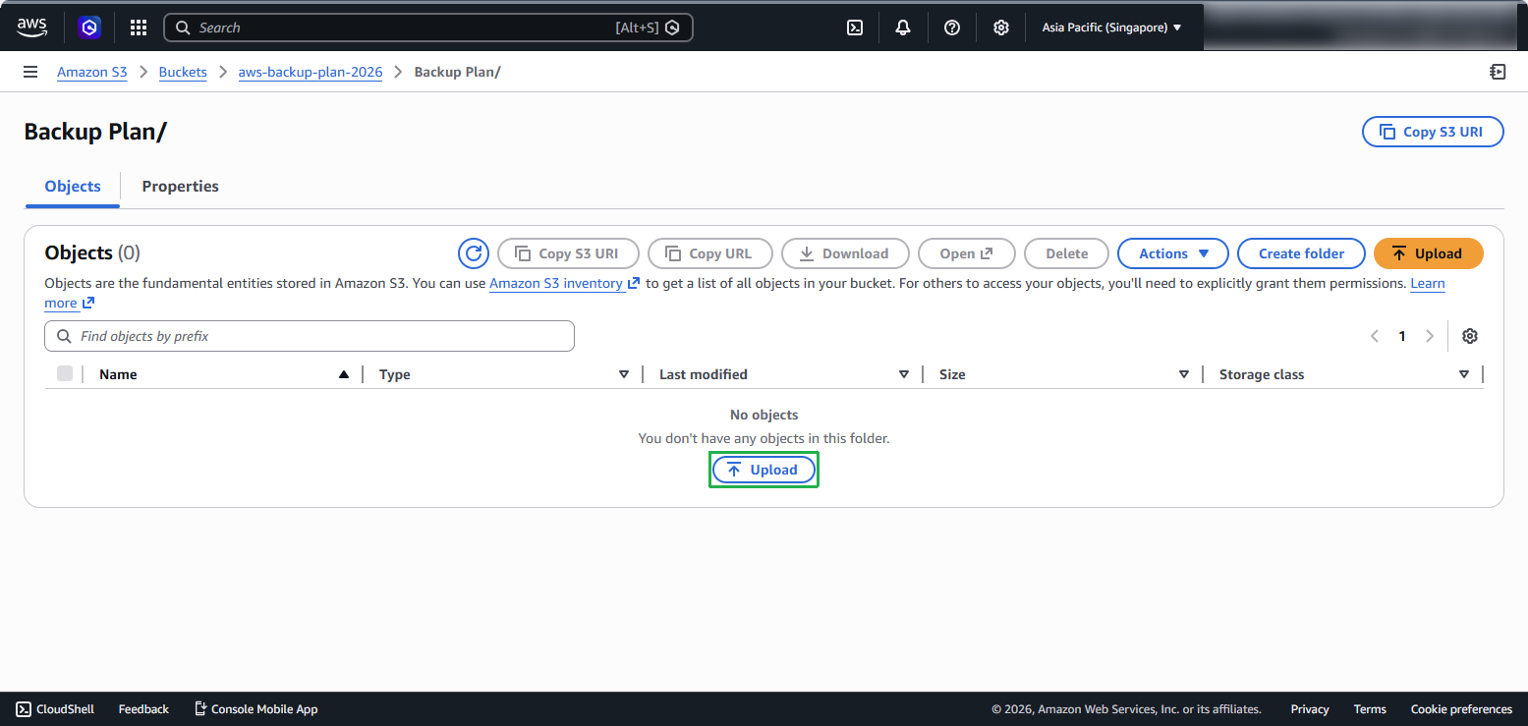Viewport: 1528px width, 726px height.
Task: Open CloudShell from the top navigation bar
Action: click(855, 28)
